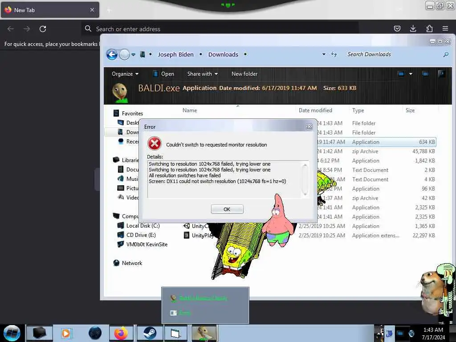
Task: Click the change view icon
Action: click(401, 74)
